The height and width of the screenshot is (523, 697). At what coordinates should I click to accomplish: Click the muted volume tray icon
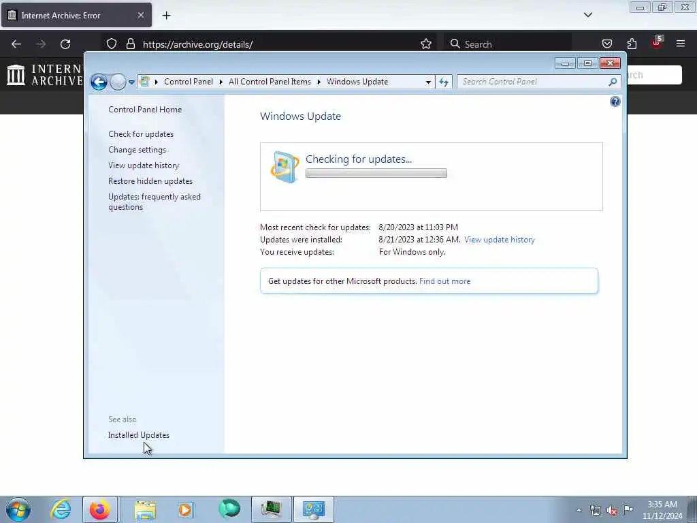(x=612, y=511)
